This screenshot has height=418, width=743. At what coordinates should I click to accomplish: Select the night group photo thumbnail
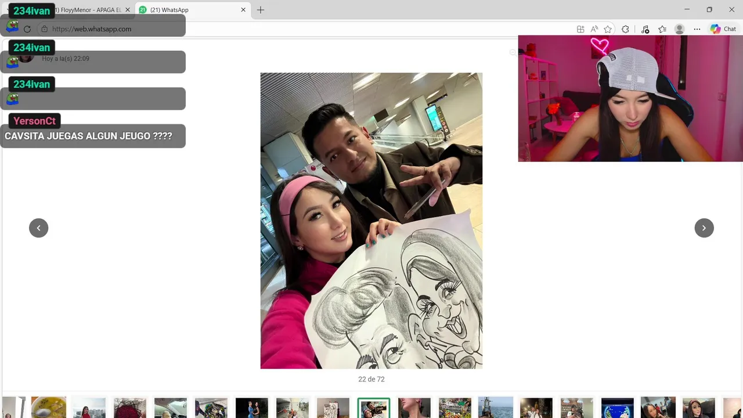(536, 408)
